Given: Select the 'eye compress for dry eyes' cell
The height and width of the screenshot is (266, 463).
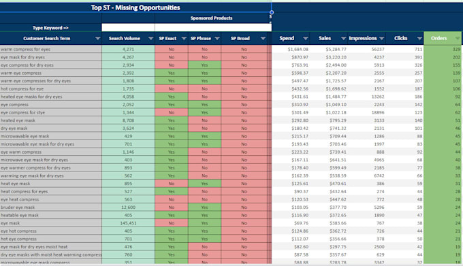Looking at the screenshot, I should (x=51, y=65).
